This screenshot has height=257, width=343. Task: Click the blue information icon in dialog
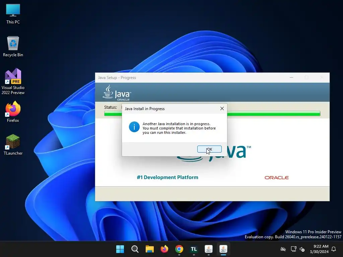pyautogui.click(x=134, y=127)
